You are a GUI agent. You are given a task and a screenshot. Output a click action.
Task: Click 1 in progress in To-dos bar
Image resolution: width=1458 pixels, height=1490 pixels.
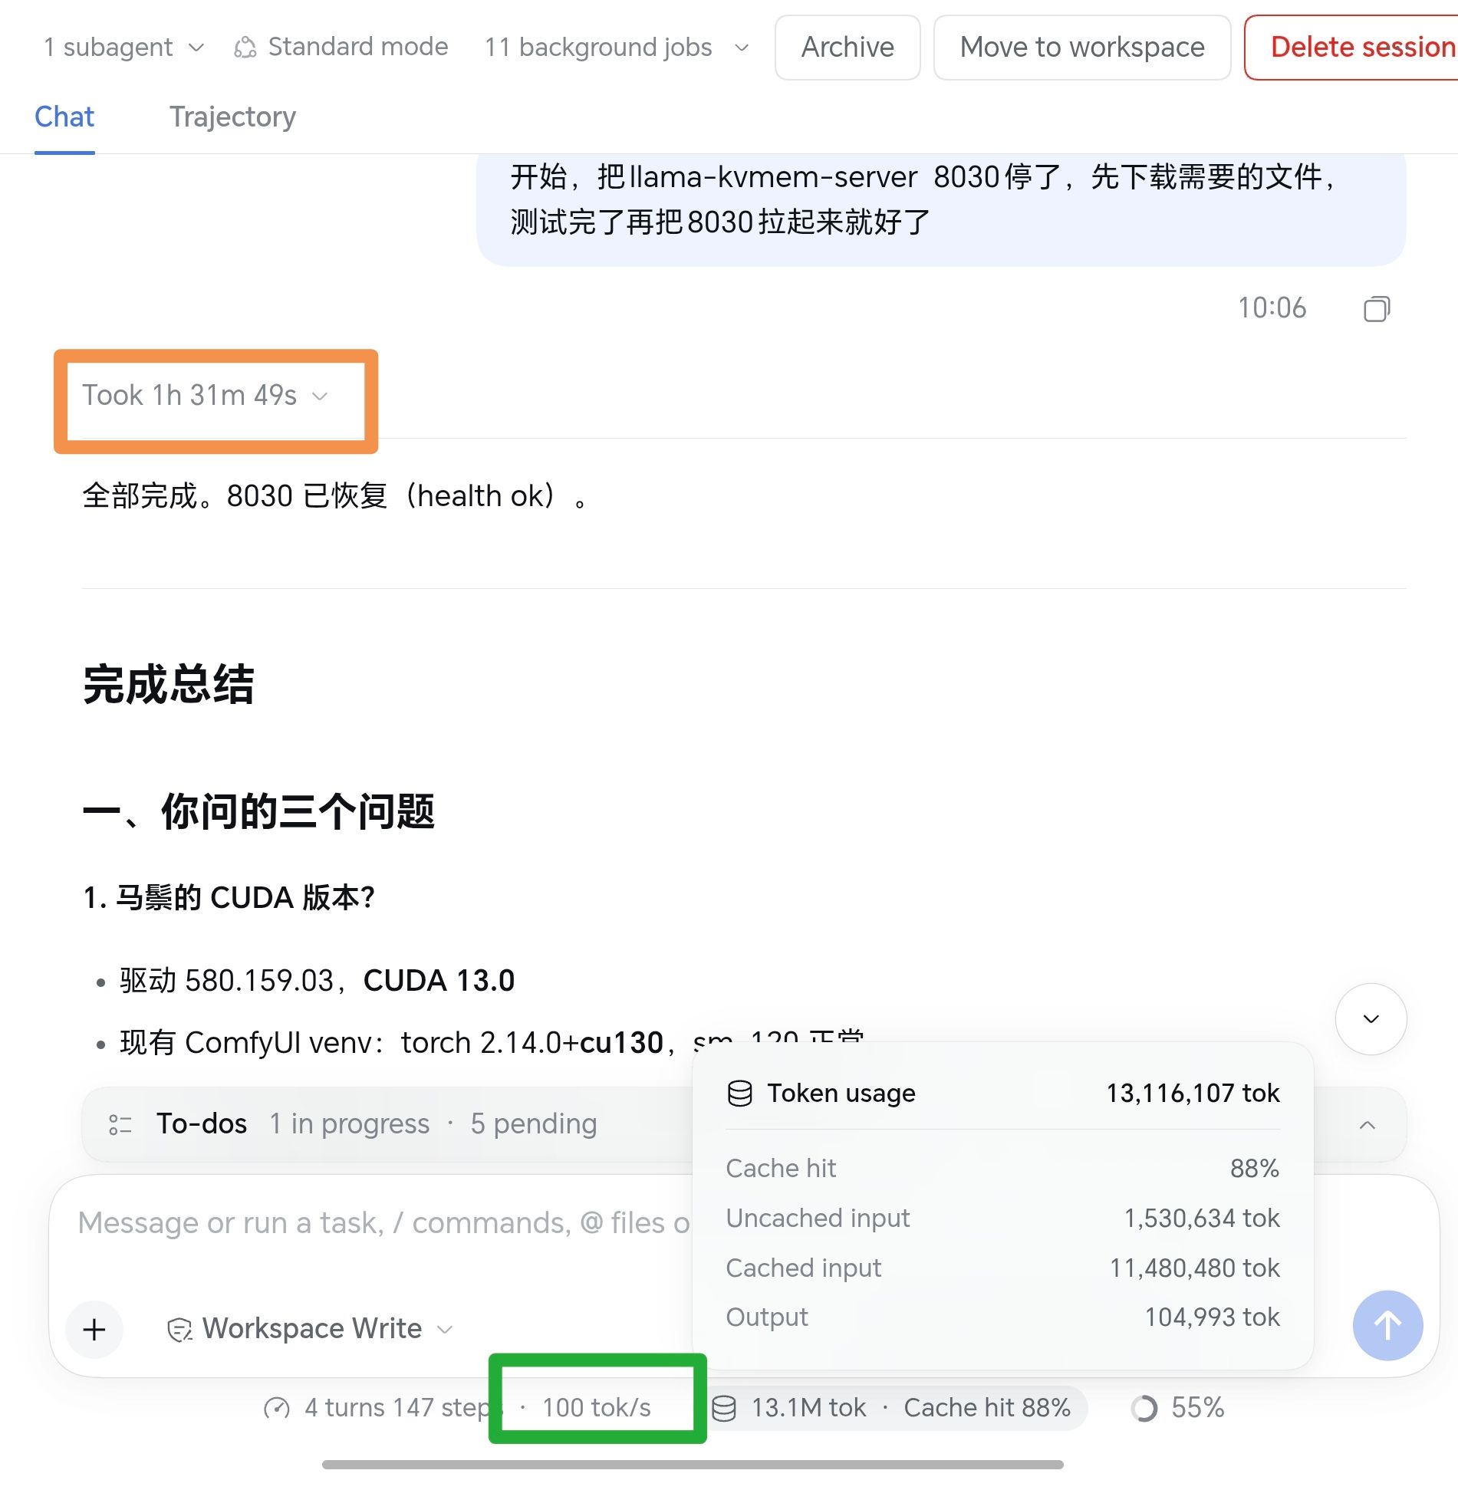[349, 1124]
